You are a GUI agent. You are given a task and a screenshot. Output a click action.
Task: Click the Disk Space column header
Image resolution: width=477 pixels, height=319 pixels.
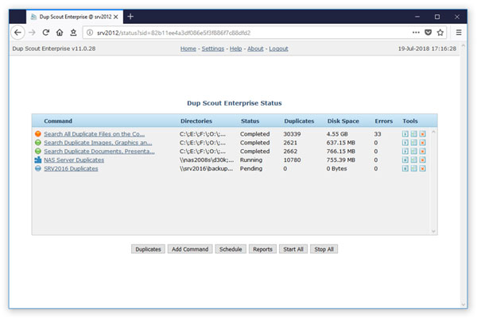(x=343, y=121)
